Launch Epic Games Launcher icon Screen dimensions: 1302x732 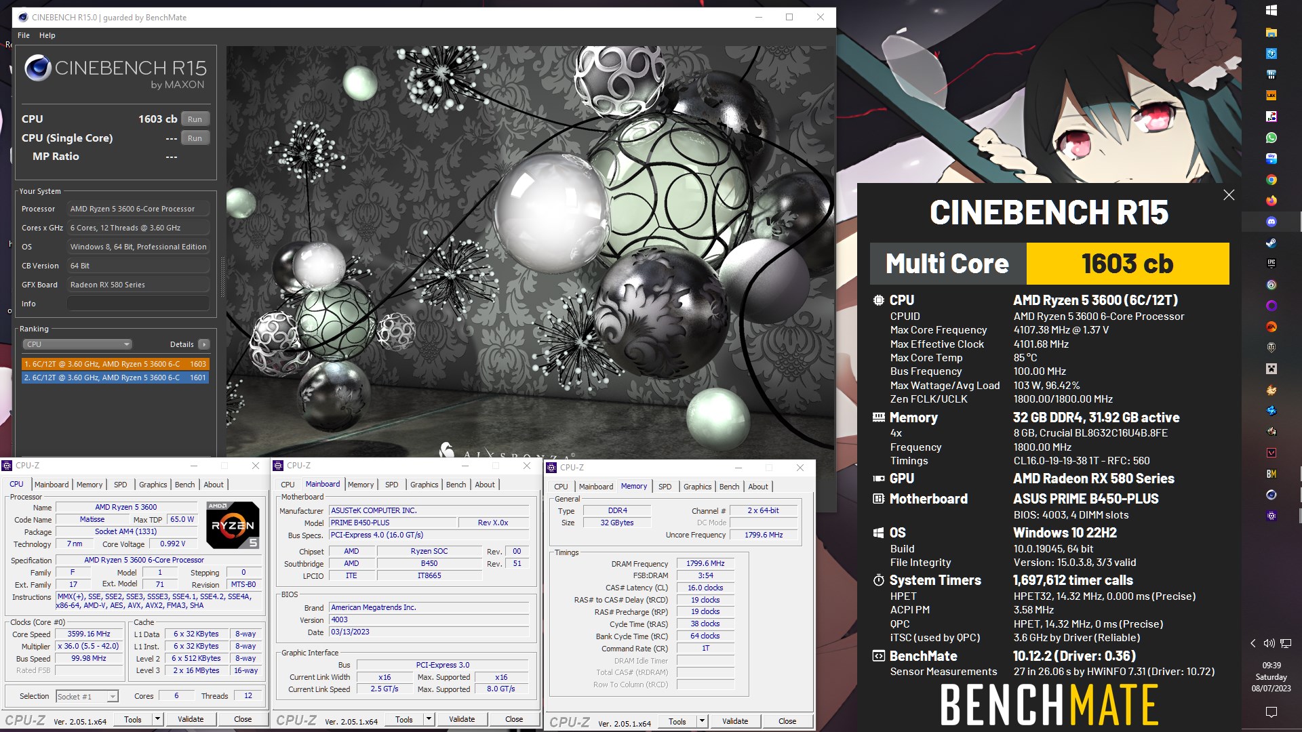pos(1271,264)
